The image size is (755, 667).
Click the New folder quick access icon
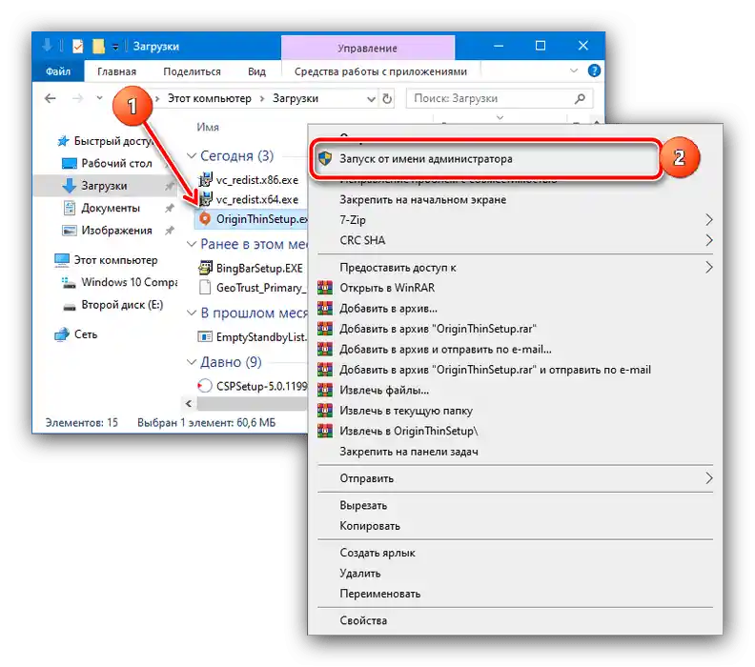click(98, 46)
